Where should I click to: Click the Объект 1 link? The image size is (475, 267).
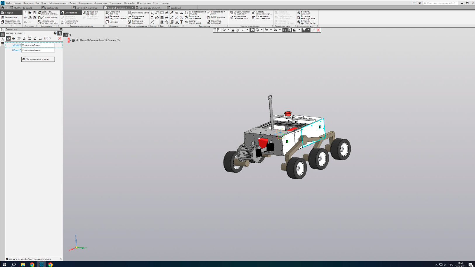(16, 45)
